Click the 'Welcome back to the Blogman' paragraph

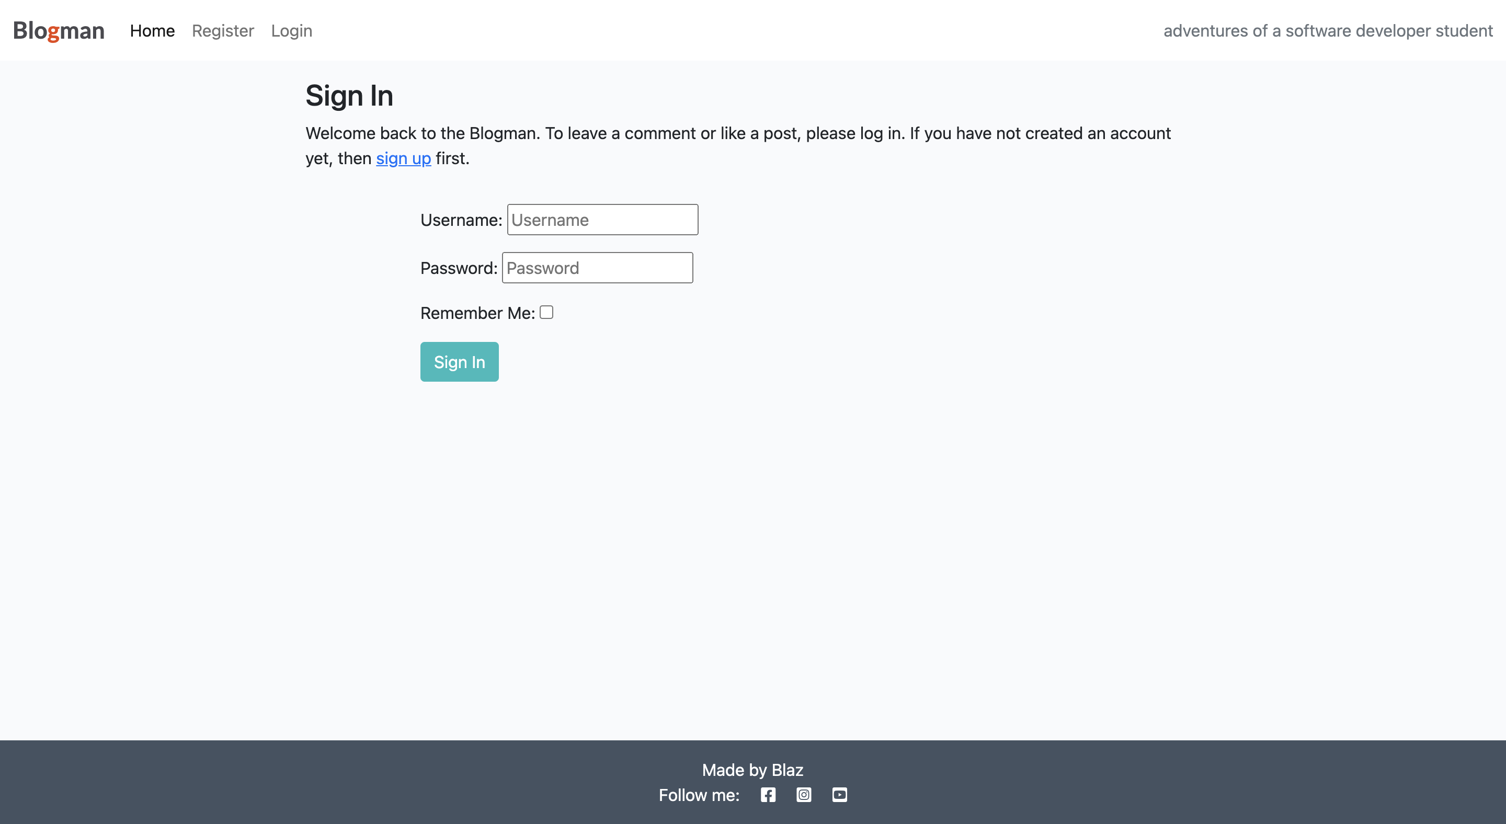(x=738, y=134)
